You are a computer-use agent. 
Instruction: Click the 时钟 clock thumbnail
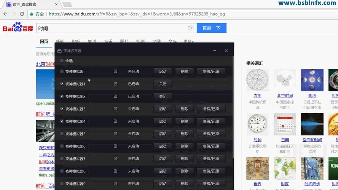click(257, 124)
